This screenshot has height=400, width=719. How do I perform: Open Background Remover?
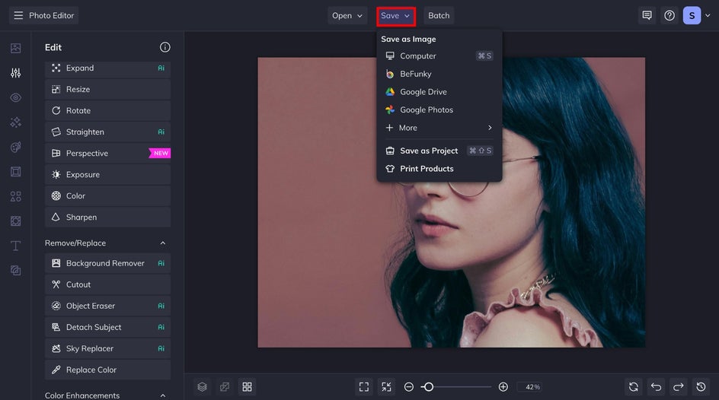click(x=107, y=263)
